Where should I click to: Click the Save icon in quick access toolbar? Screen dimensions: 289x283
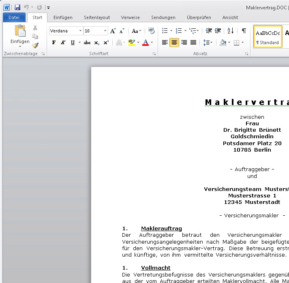point(17,7)
